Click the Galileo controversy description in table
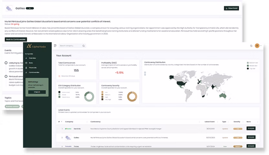Screen dimensions: 269x155 pyautogui.click(x=129, y=137)
